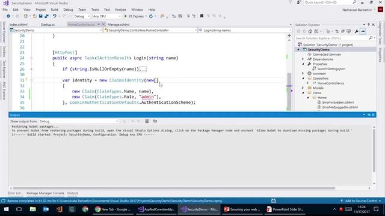
Task: Toggle word wrap icon in Output toolbar
Action: click(155, 121)
